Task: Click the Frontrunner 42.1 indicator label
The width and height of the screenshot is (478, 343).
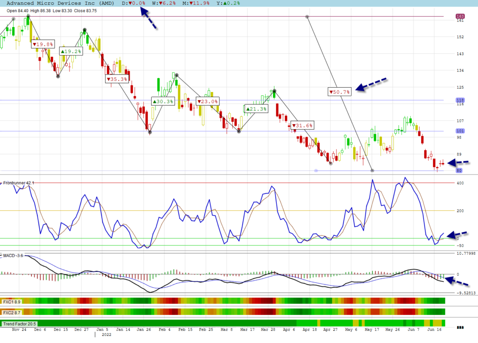Action: click(19, 183)
